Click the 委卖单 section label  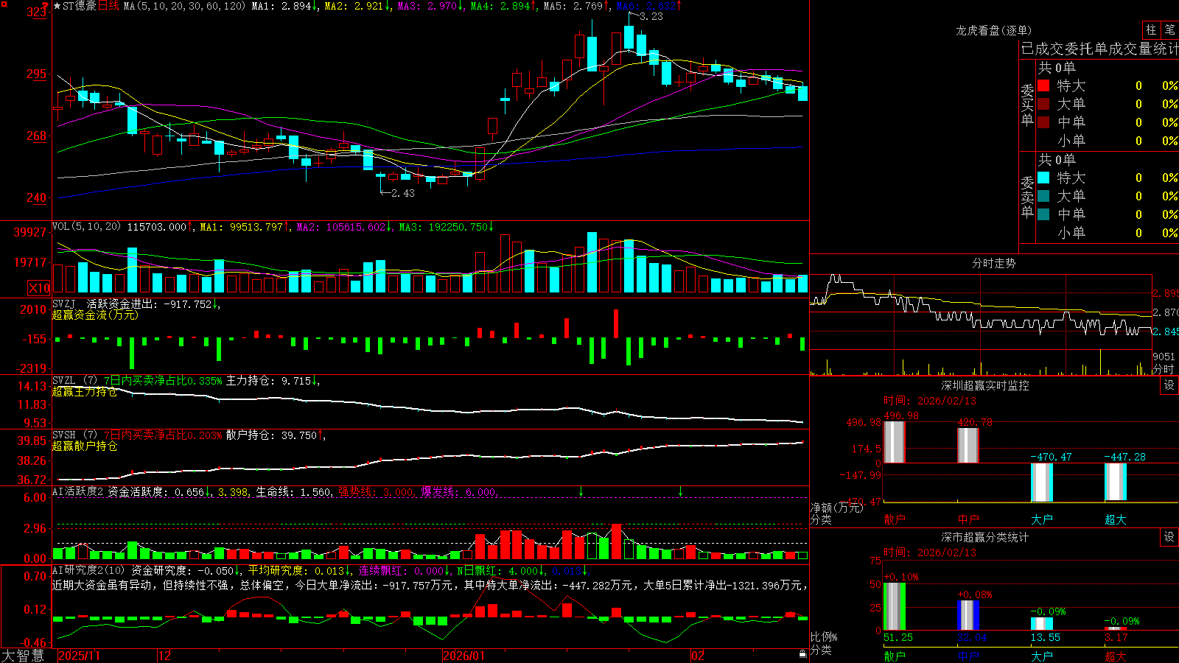[x=1027, y=197]
